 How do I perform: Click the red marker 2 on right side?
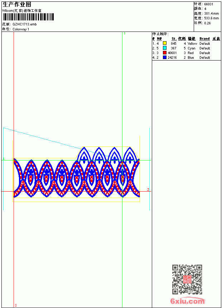(148, 189)
